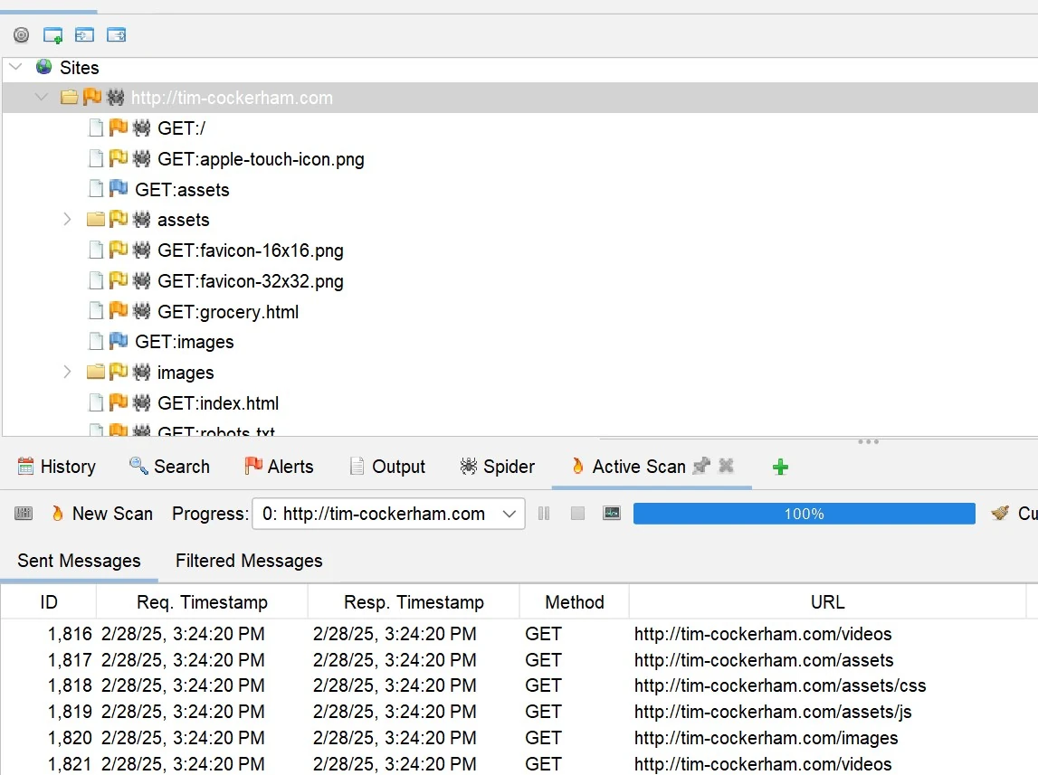The height and width of the screenshot is (775, 1038).
Task: Click the 100% scan progress bar
Action: pyautogui.click(x=804, y=514)
